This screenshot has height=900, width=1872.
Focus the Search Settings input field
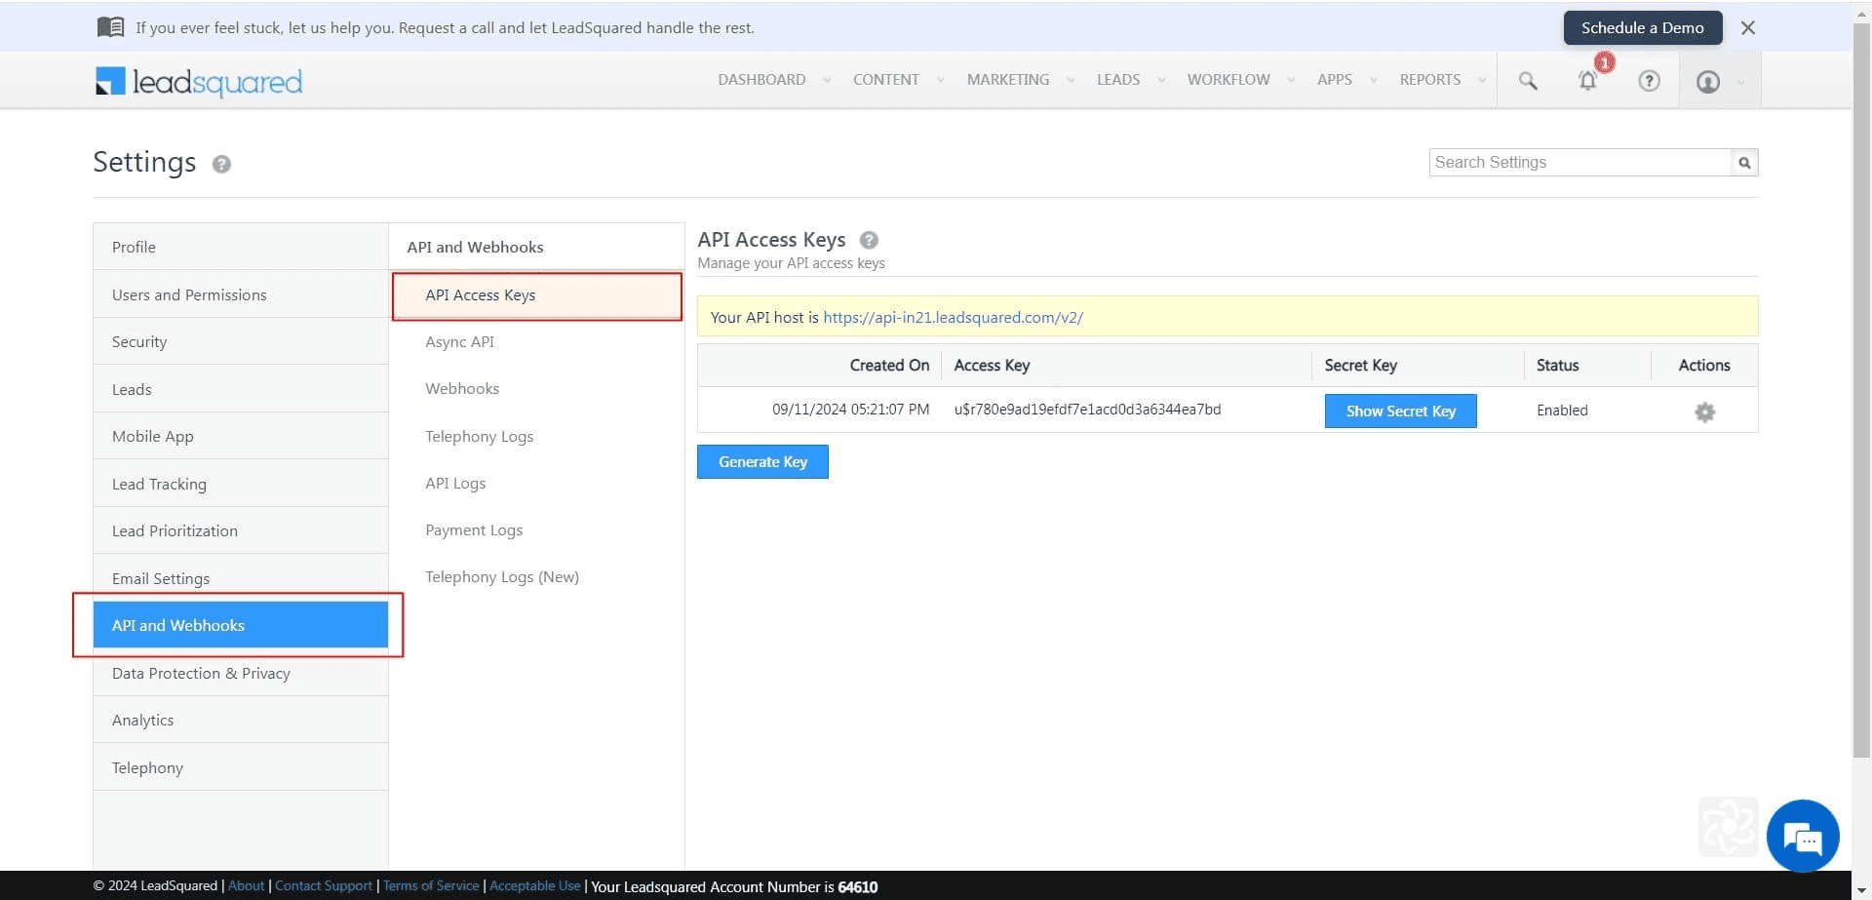tap(1579, 163)
